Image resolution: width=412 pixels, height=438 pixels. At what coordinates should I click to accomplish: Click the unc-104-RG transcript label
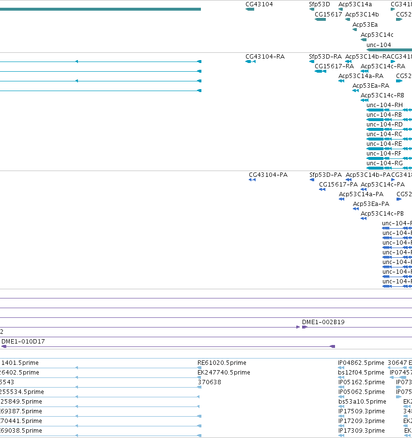[384, 163]
